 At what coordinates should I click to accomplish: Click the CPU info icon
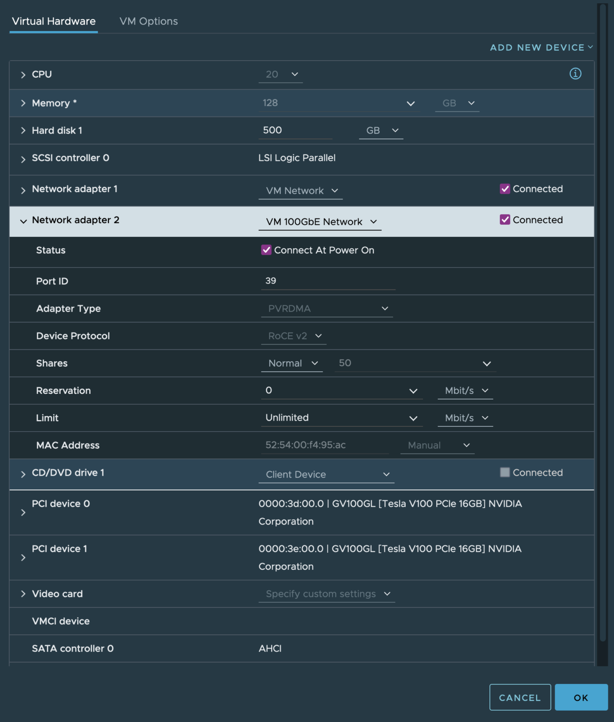(x=575, y=74)
